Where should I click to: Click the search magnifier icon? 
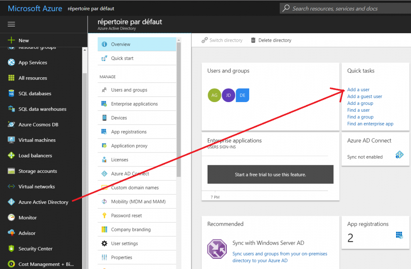(x=286, y=8)
